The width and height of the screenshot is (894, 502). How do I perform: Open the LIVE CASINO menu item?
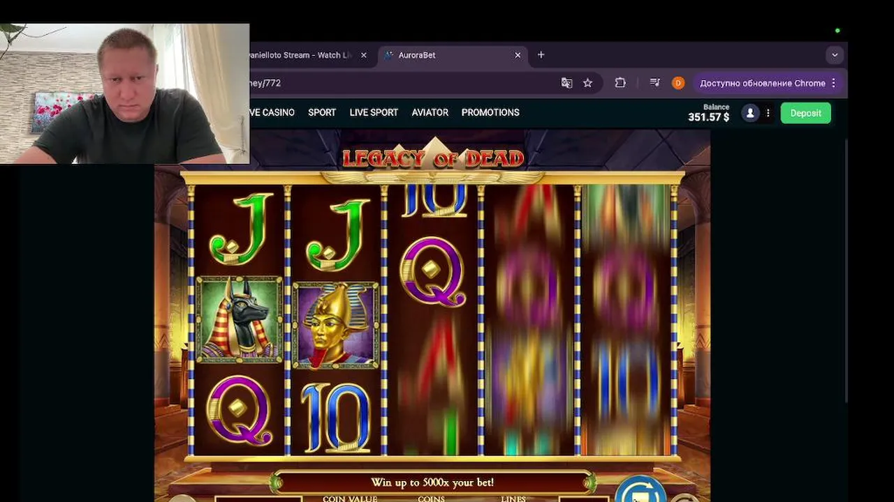point(272,112)
